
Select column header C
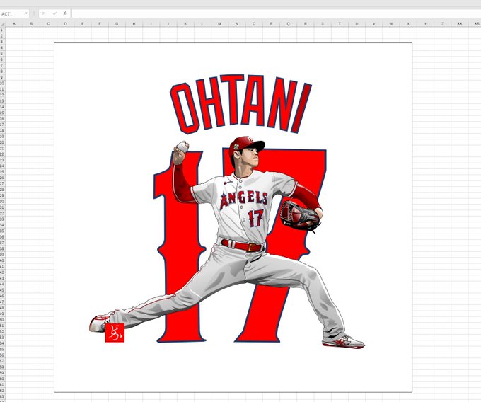49,24
